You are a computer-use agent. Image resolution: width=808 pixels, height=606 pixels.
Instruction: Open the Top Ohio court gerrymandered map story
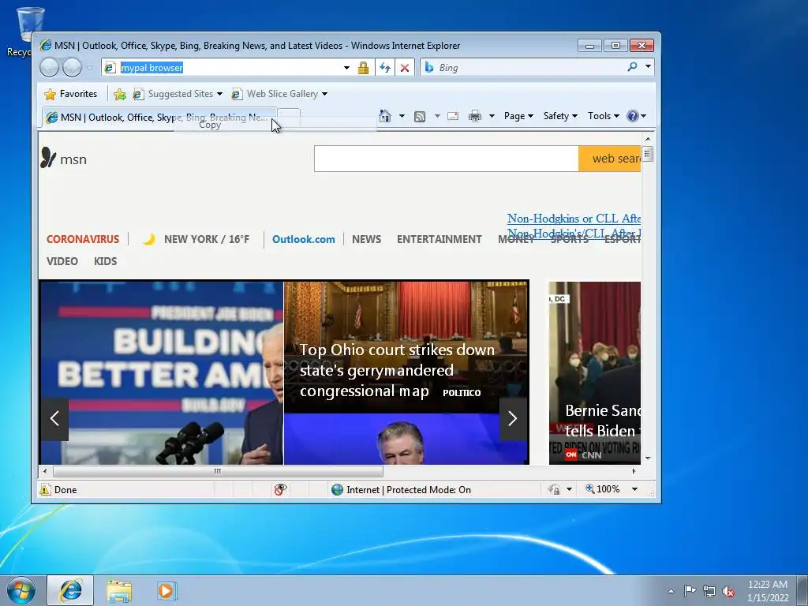click(x=406, y=347)
